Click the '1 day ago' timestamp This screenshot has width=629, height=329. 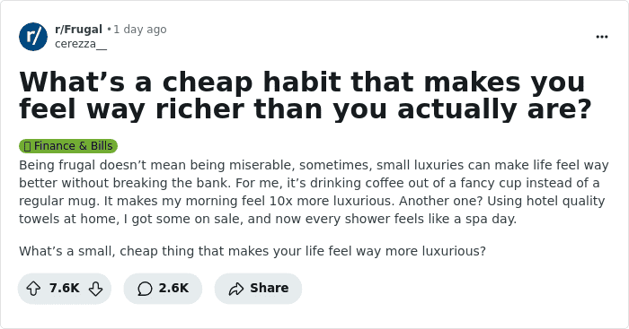coord(140,30)
